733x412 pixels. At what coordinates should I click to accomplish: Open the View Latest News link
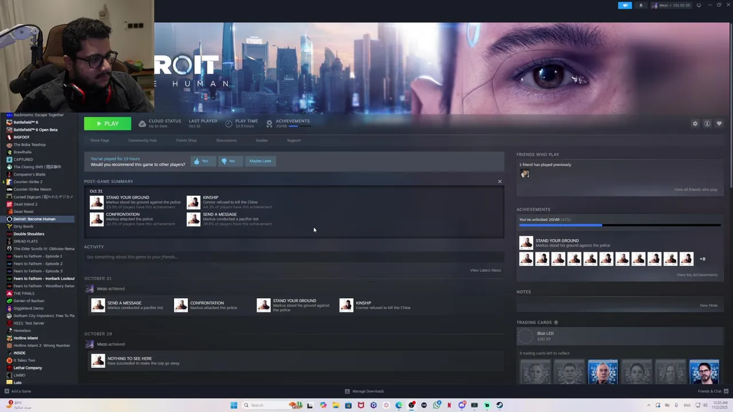coord(486,270)
